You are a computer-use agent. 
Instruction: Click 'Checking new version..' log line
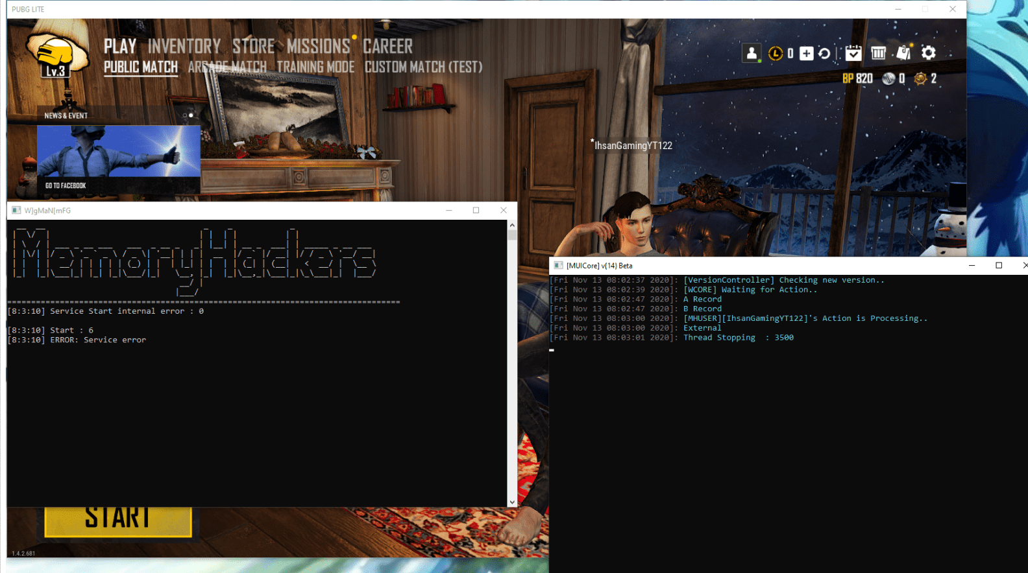(784, 280)
